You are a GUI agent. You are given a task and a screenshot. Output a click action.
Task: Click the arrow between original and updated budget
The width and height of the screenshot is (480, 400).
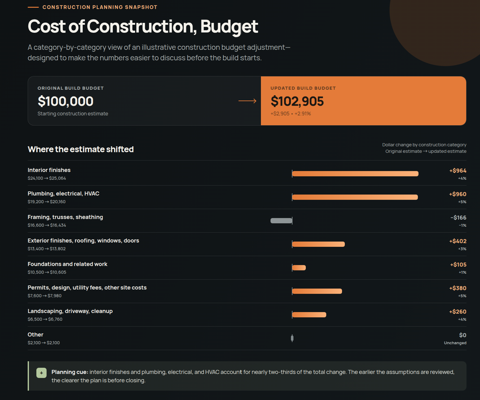click(247, 101)
